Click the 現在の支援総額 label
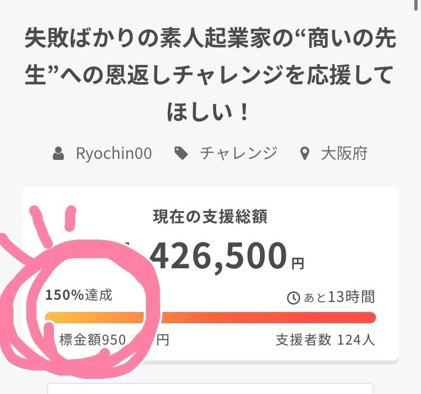Screen dimensions: 421x394 [x=210, y=217]
